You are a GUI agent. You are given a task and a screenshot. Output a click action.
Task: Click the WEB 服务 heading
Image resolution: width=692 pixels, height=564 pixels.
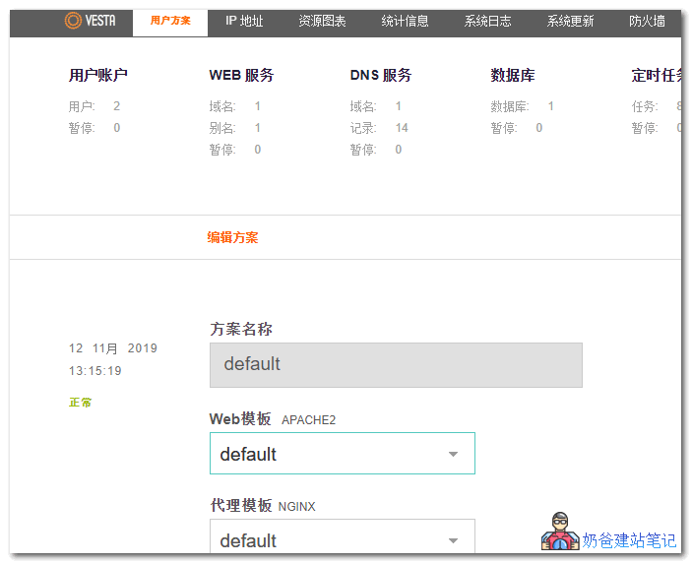coord(241,75)
